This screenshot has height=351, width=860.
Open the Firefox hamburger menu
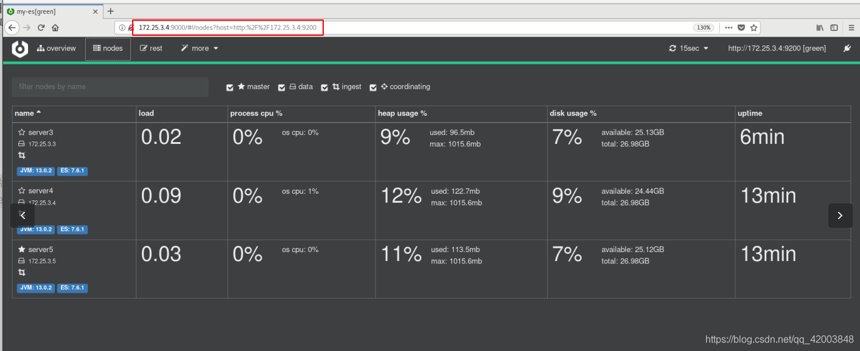[x=851, y=27]
